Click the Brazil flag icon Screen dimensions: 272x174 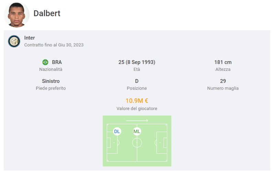pos(45,62)
